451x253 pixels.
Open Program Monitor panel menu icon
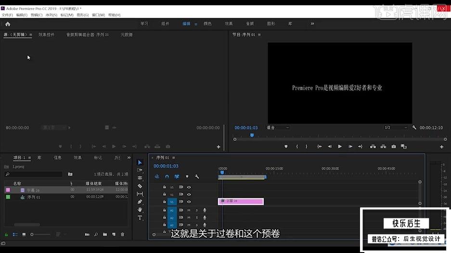point(259,35)
